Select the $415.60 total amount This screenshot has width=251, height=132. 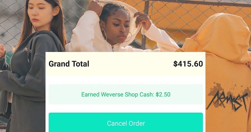pyautogui.click(x=188, y=64)
